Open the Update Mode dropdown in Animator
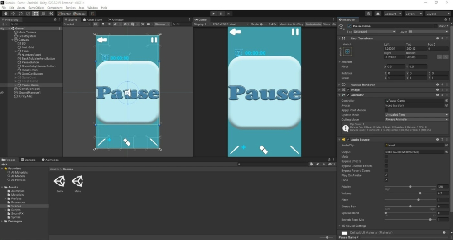The width and height of the screenshot is (453, 240). [x=416, y=115]
